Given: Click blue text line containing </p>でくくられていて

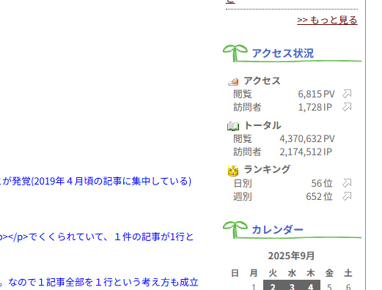Looking at the screenshot, I should (x=97, y=237).
